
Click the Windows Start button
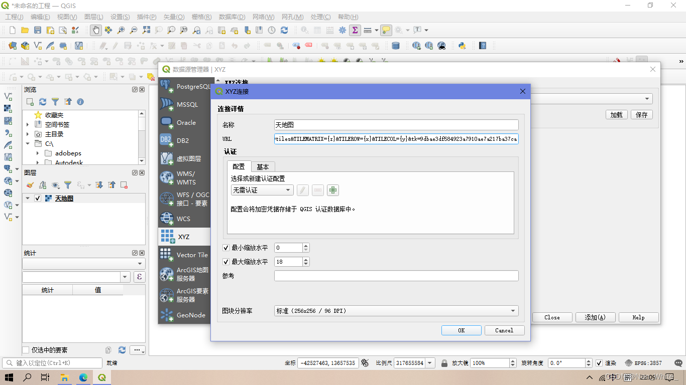pyautogui.click(x=9, y=377)
